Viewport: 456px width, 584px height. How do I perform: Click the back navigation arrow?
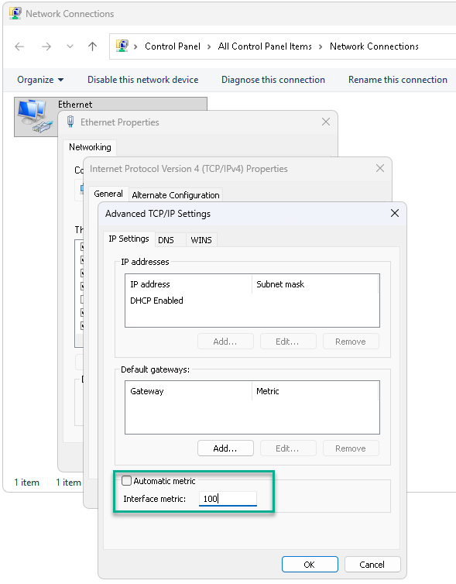(19, 46)
